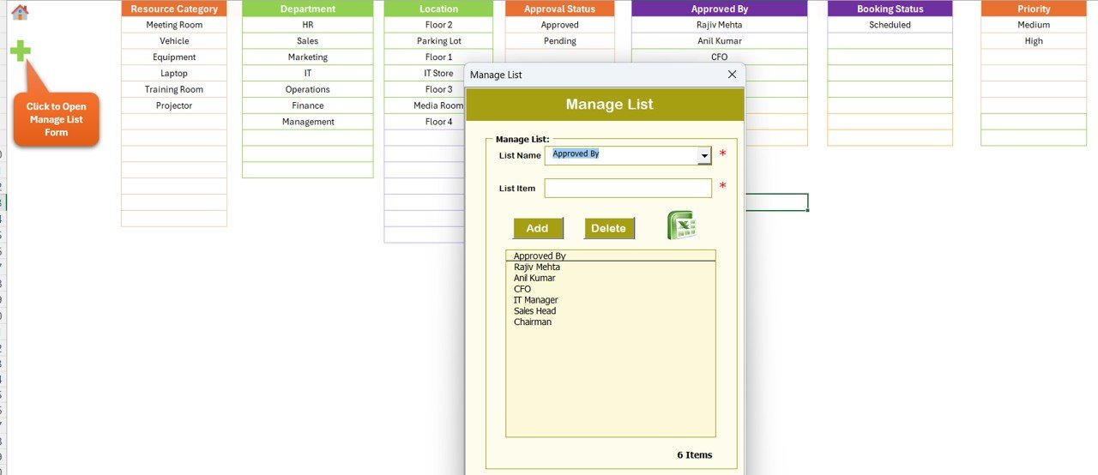
Task: Click the green plus icon
Action: point(21,51)
